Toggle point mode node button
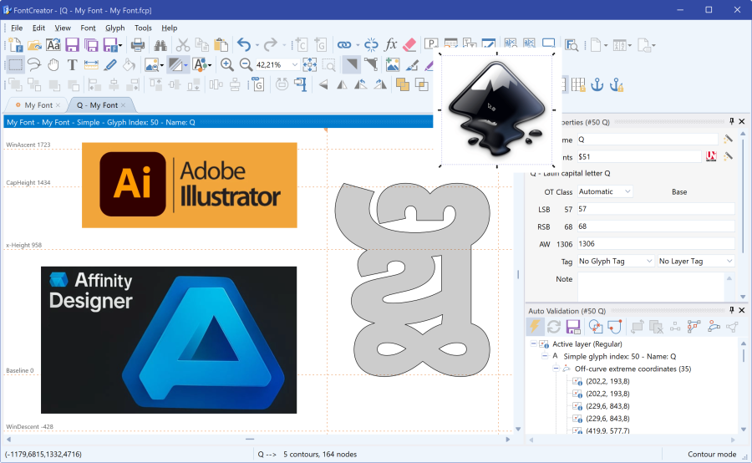This screenshot has height=463, width=752. tap(370, 64)
